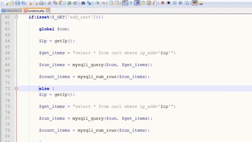
Task: Print the document with the printer icon
Action: 41,3
